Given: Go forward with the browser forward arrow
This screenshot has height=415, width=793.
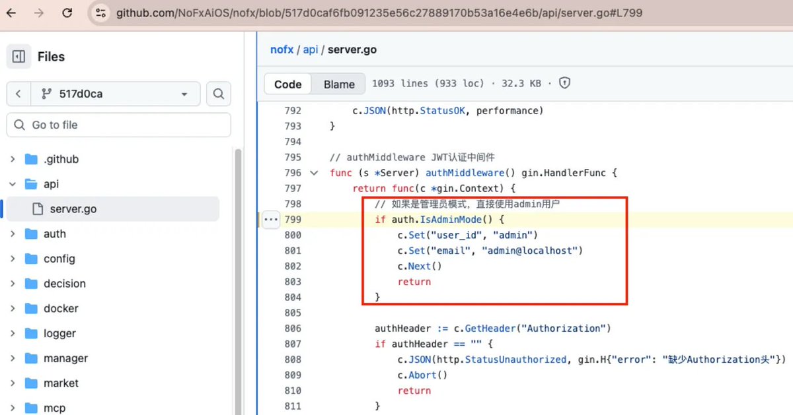Looking at the screenshot, I should 39,13.
